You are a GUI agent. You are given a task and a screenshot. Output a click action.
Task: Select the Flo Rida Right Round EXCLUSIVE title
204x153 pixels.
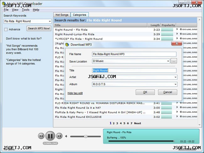78,117
